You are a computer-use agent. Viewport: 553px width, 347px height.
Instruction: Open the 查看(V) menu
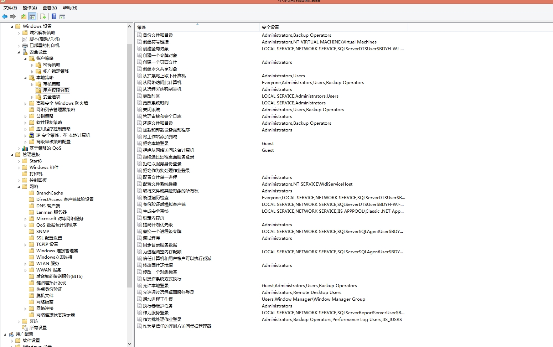(50, 8)
